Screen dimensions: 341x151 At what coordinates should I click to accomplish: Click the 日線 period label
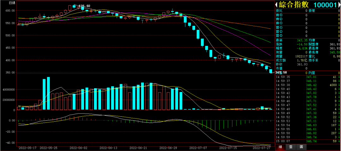pos(12,3)
